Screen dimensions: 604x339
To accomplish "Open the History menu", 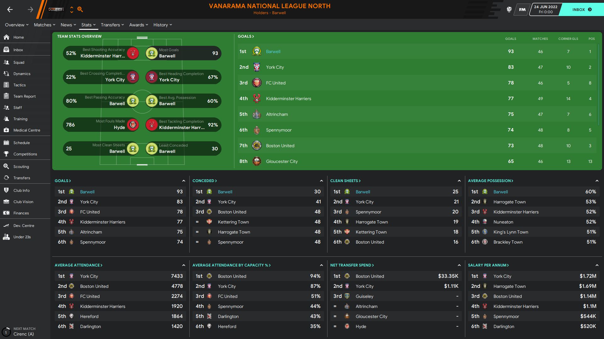I will point(163,25).
